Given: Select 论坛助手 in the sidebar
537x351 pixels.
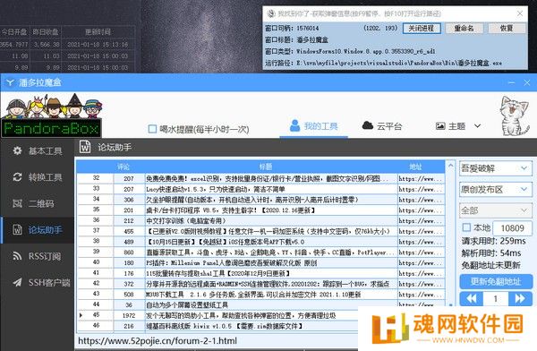Looking at the screenshot, I should coord(37,230).
